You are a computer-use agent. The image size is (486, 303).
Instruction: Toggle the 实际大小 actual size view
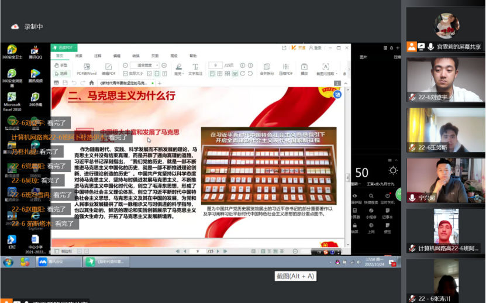[135, 74]
